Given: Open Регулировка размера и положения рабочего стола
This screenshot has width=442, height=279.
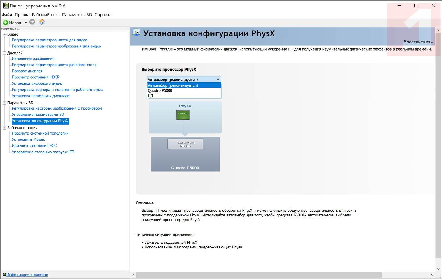Looking at the screenshot, I should [57, 90].
